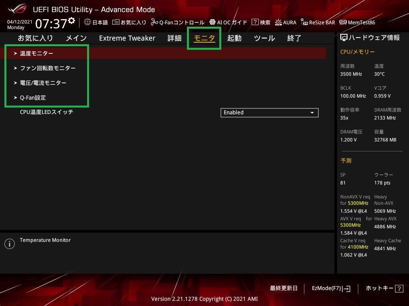This screenshot has width=409, height=306.
Task: Click the AURA lighting icon
Action: [278, 22]
